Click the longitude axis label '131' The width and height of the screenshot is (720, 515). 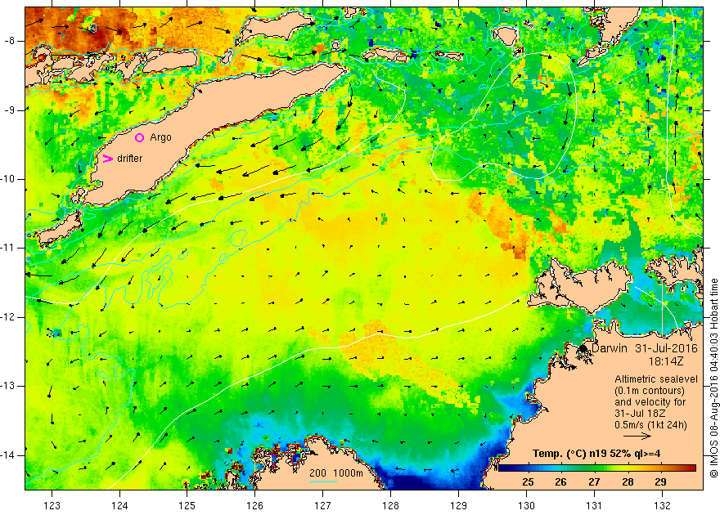tap(594, 506)
